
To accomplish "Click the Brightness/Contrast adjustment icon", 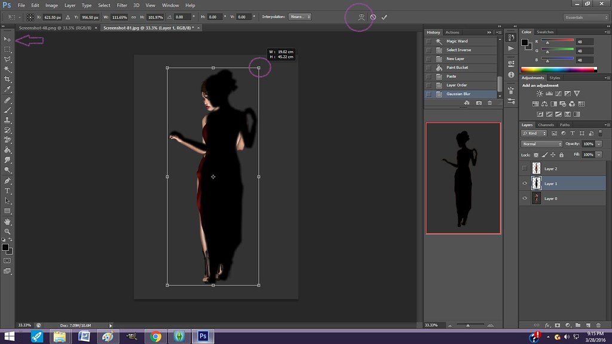I will click(540, 94).
